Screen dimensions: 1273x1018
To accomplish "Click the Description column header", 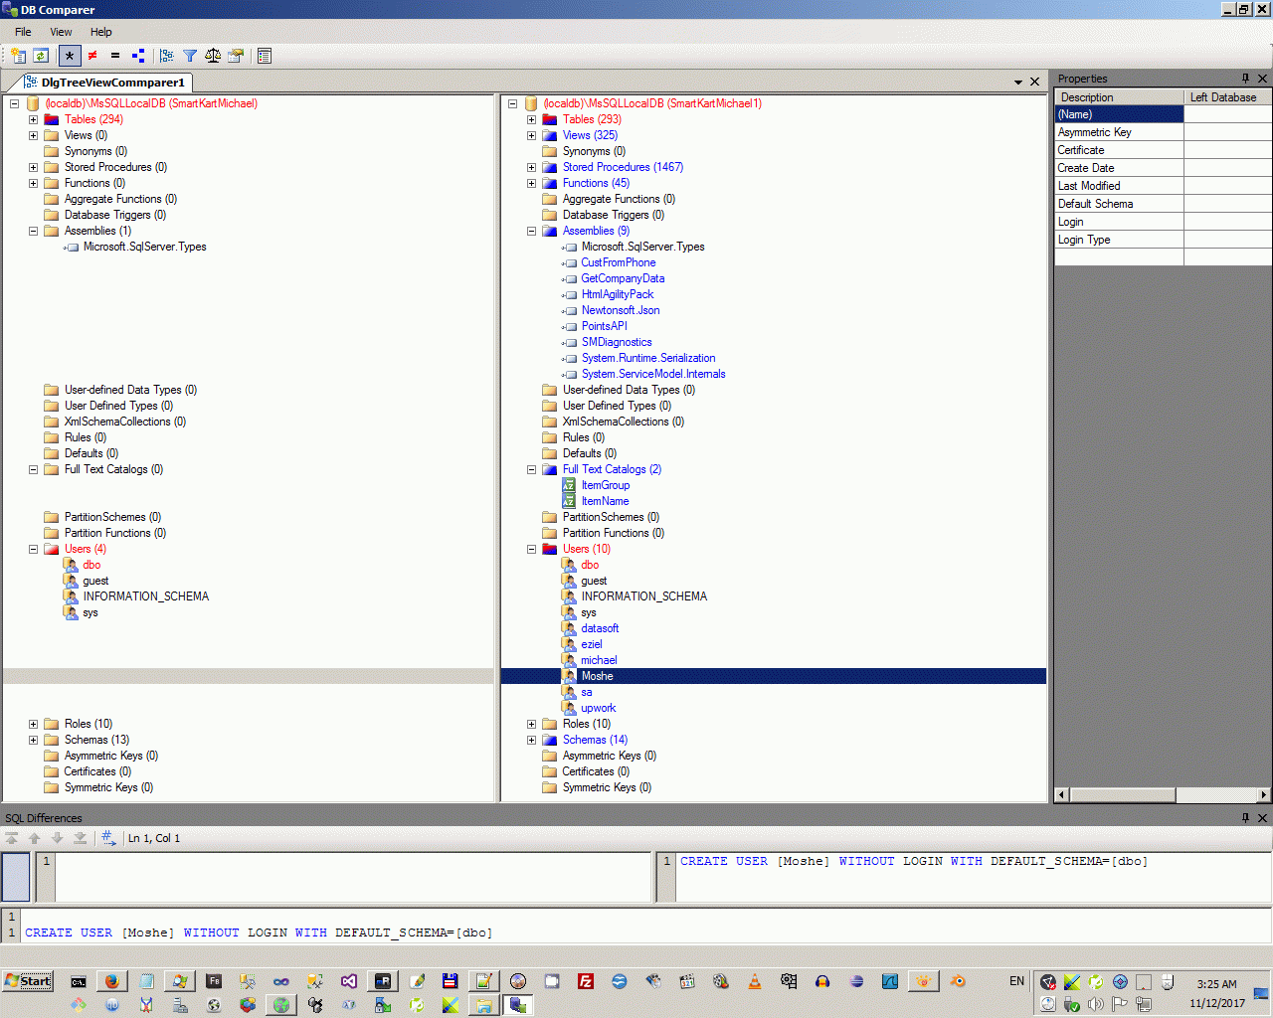I will pyautogui.click(x=1119, y=97).
